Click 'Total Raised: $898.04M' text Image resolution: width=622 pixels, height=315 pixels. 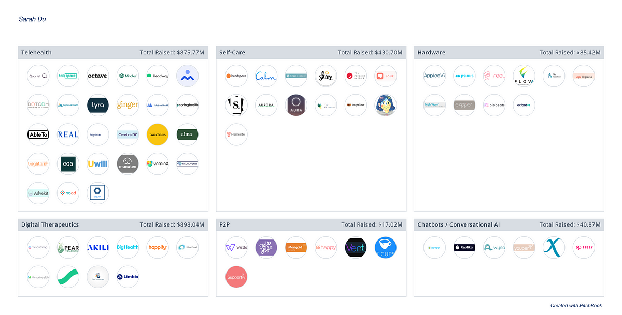coord(172,224)
